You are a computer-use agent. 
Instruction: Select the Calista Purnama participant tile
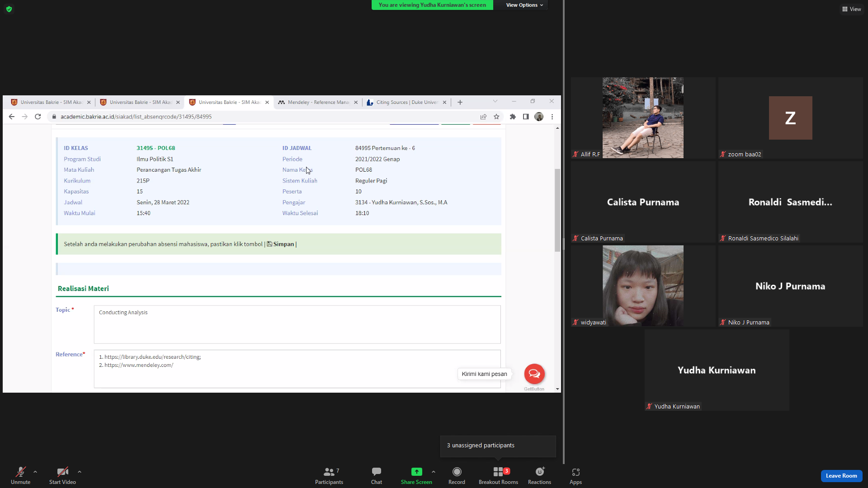(643, 202)
